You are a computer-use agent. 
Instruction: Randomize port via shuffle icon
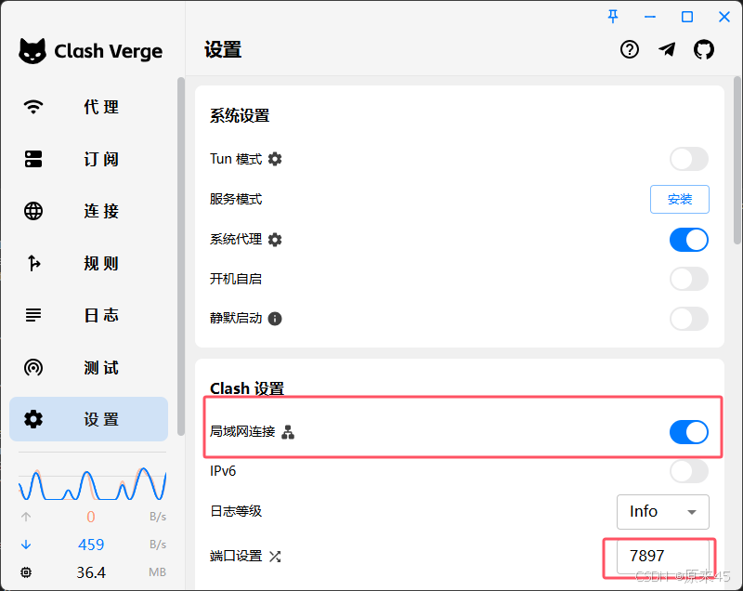point(275,556)
